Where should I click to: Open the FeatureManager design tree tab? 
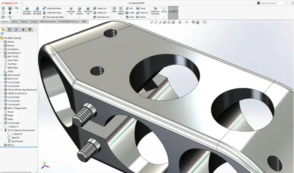3,30
